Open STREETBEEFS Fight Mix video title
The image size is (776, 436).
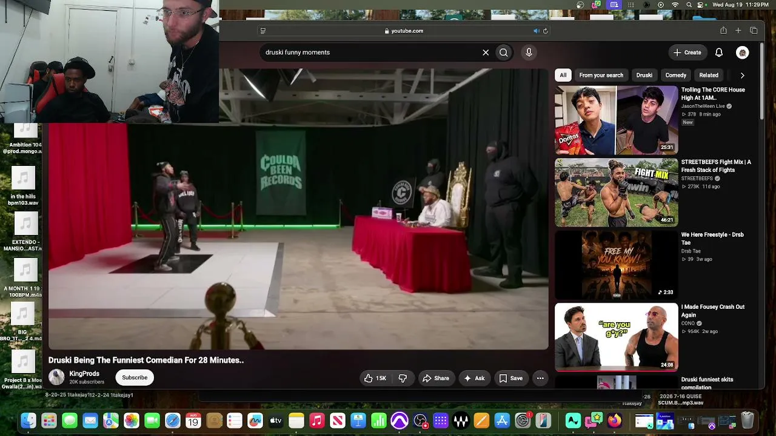pyautogui.click(x=716, y=166)
